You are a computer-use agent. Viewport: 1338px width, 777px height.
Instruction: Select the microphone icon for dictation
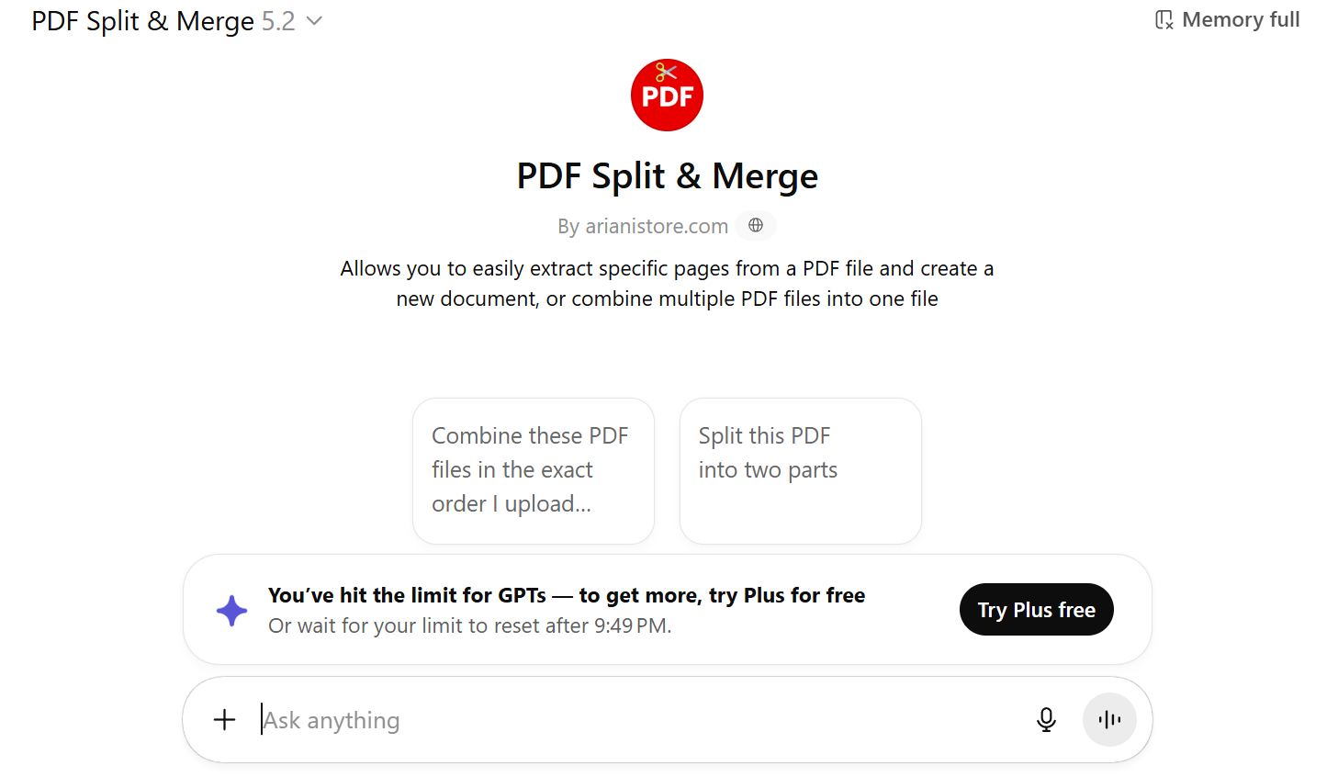click(1046, 719)
